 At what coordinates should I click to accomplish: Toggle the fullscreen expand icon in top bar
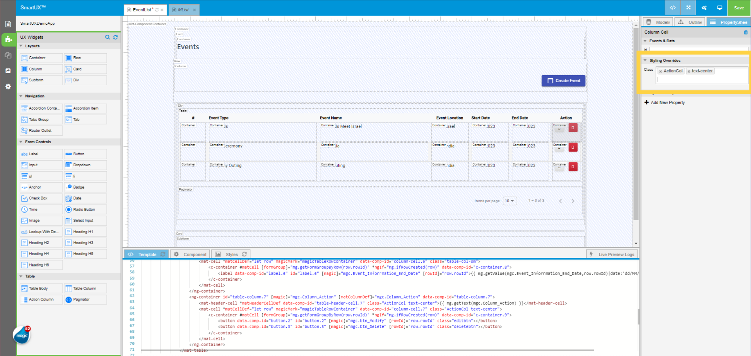[688, 8]
